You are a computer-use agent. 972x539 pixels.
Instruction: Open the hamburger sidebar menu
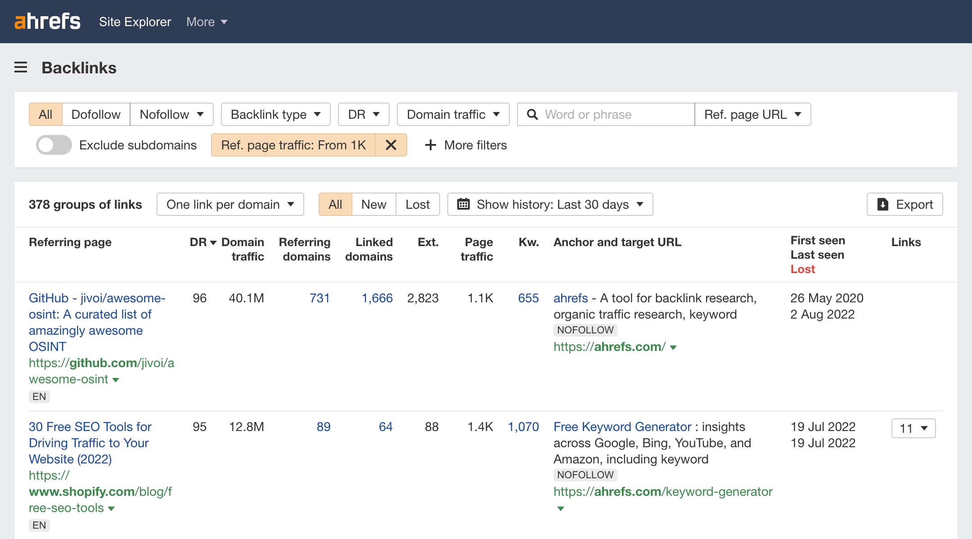[21, 67]
